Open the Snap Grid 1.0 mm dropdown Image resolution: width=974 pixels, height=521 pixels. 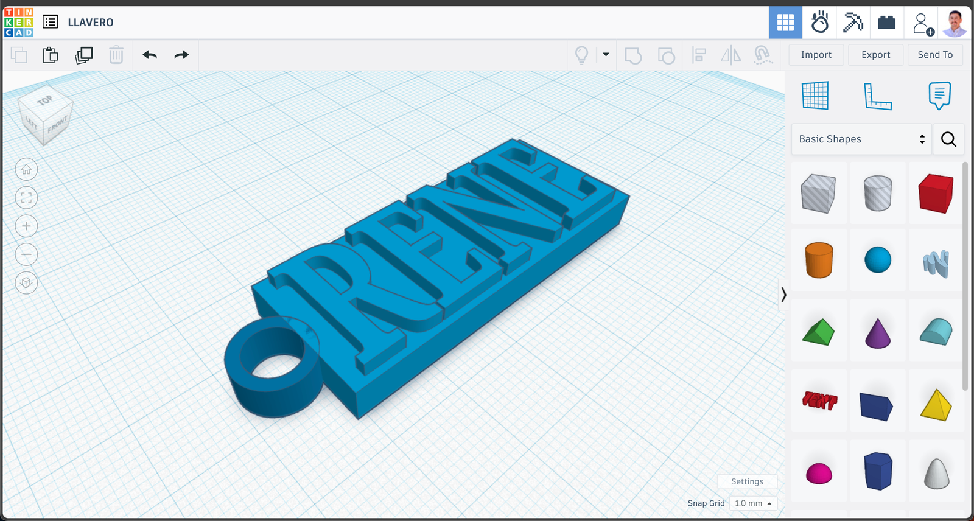753,503
